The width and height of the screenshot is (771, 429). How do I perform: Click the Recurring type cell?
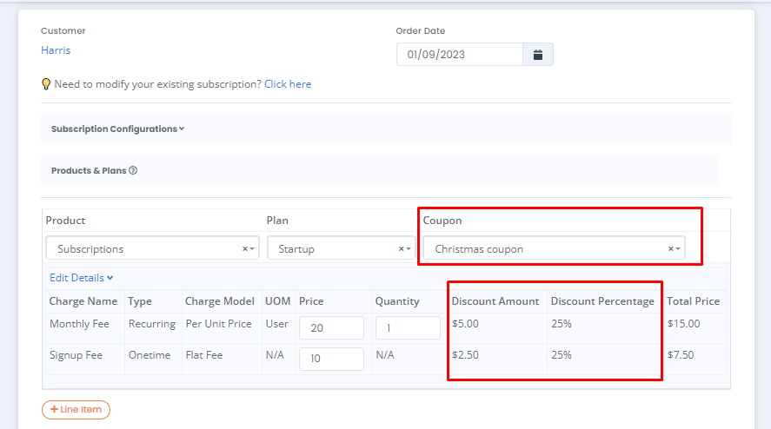click(152, 324)
